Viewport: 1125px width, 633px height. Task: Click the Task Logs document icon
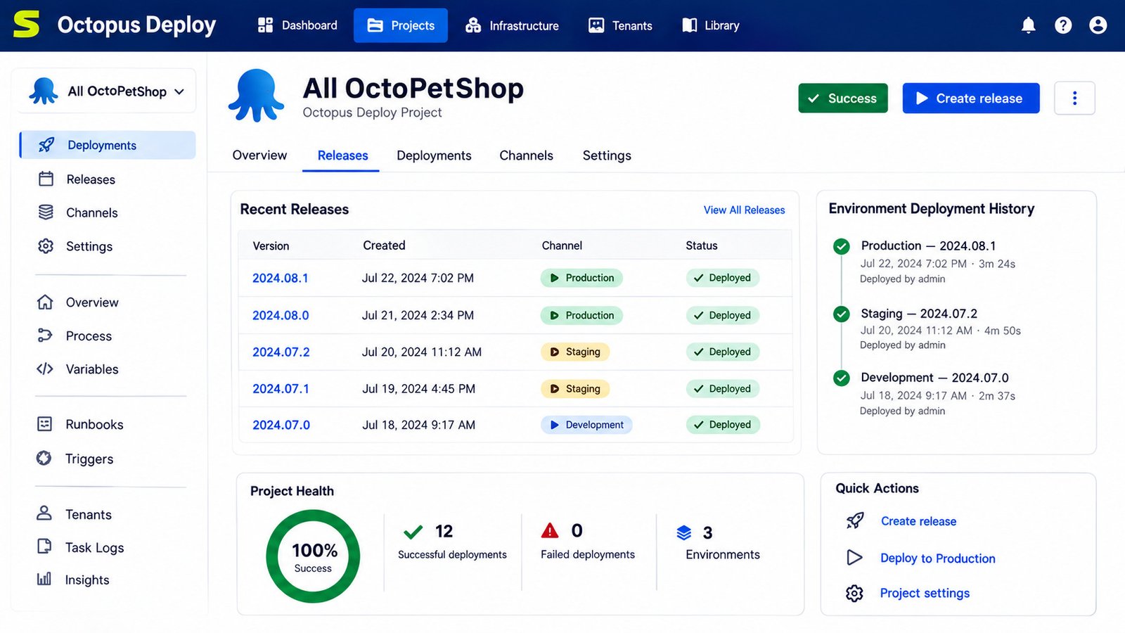click(44, 546)
